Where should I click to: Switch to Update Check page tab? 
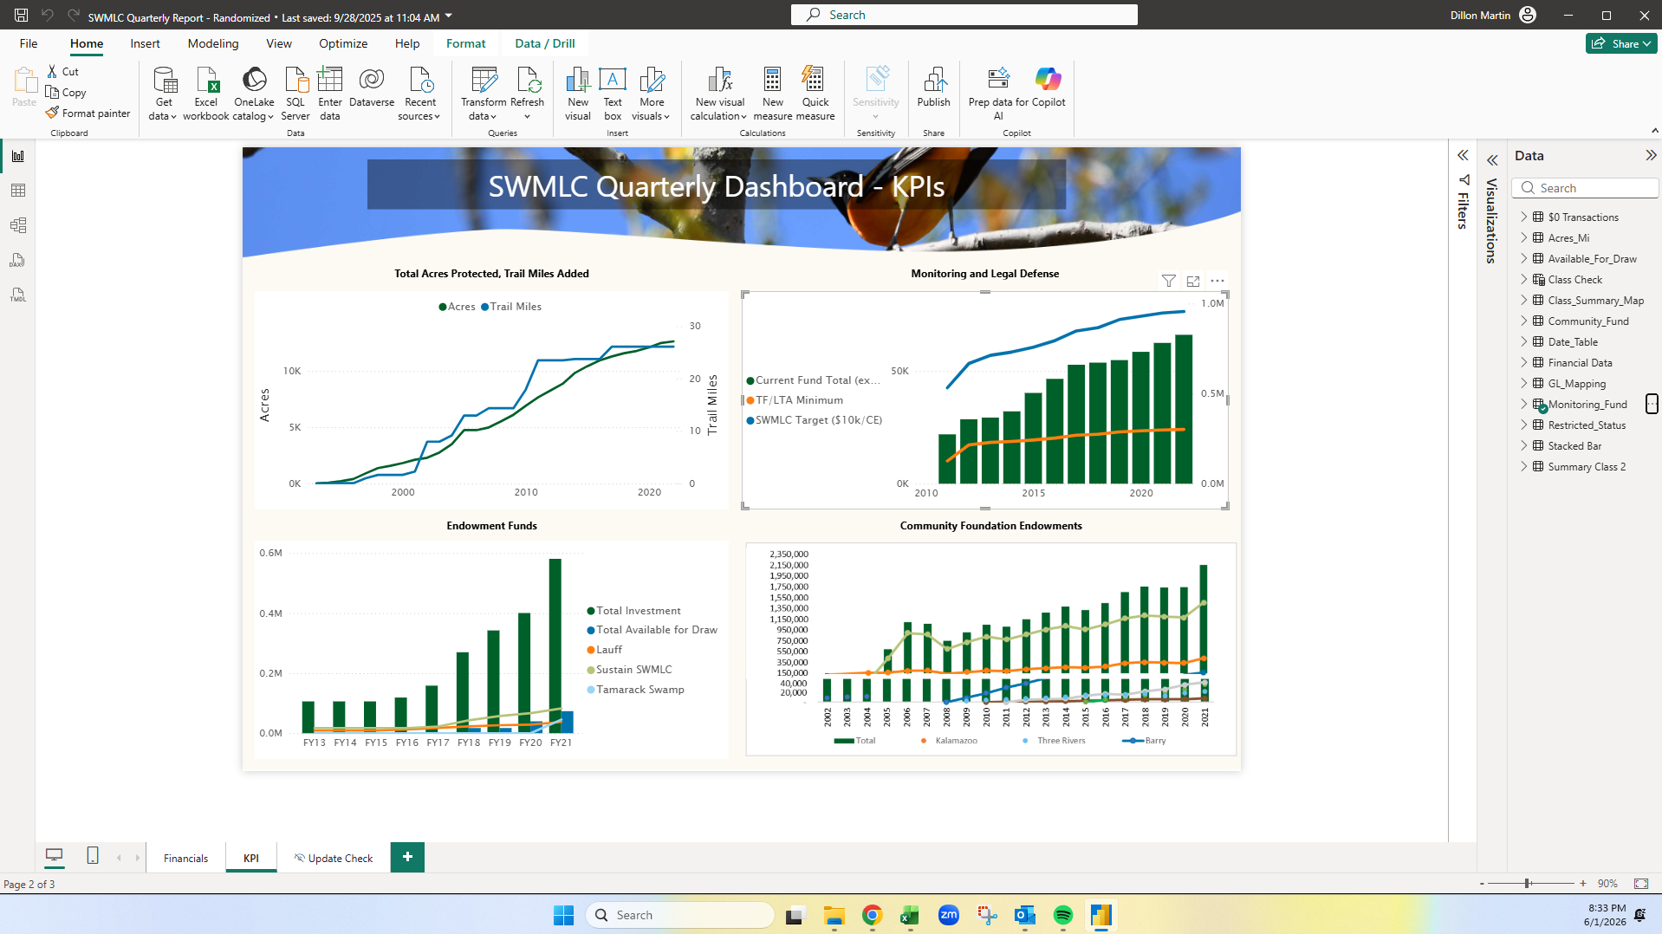coord(334,858)
